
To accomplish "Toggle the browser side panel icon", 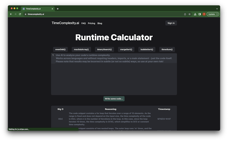I will point(200,14).
